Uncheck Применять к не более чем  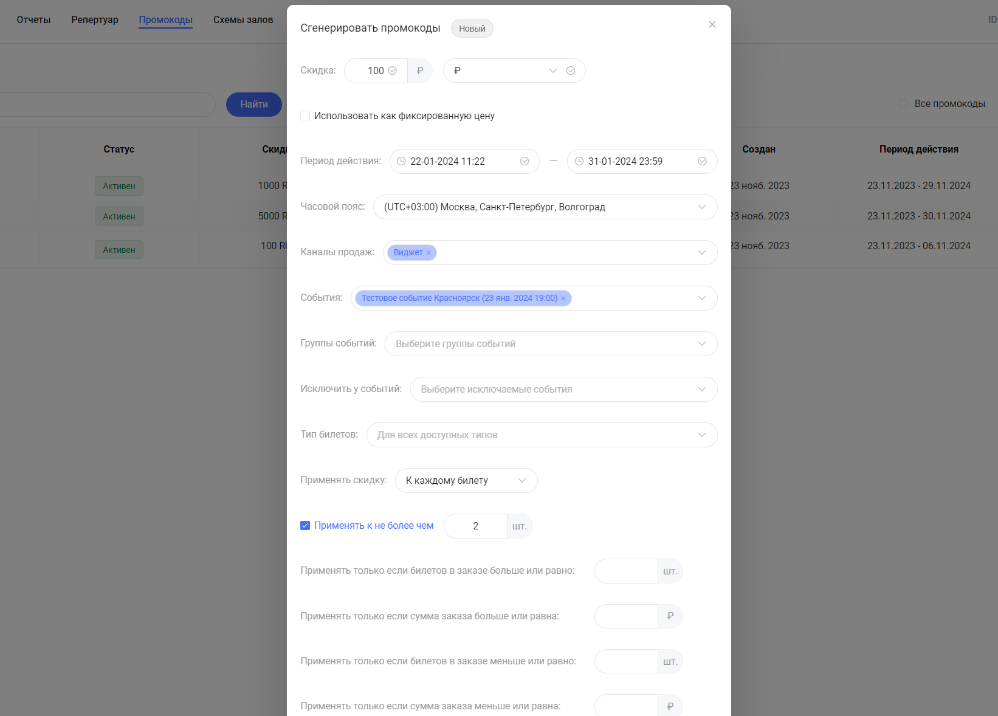coord(305,525)
